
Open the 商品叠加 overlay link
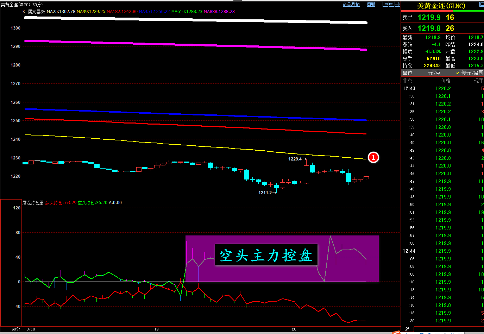click(351, 5)
